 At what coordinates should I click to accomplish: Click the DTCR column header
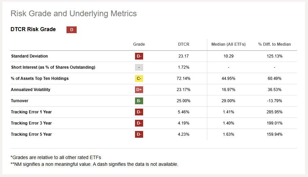pyautogui.click(x=184, y=44)
